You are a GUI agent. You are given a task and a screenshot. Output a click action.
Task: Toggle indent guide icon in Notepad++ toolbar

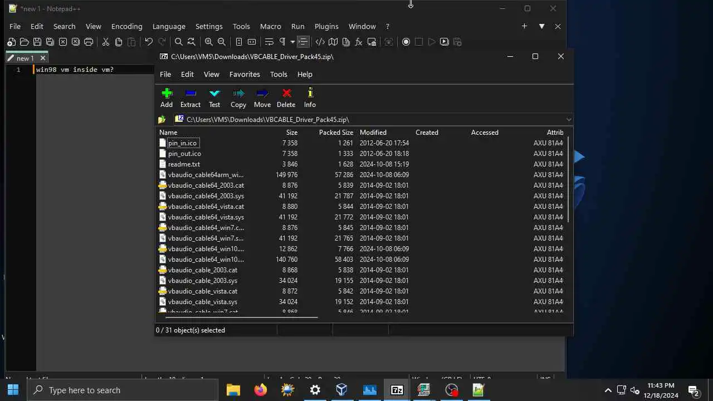tap(303, 42)
